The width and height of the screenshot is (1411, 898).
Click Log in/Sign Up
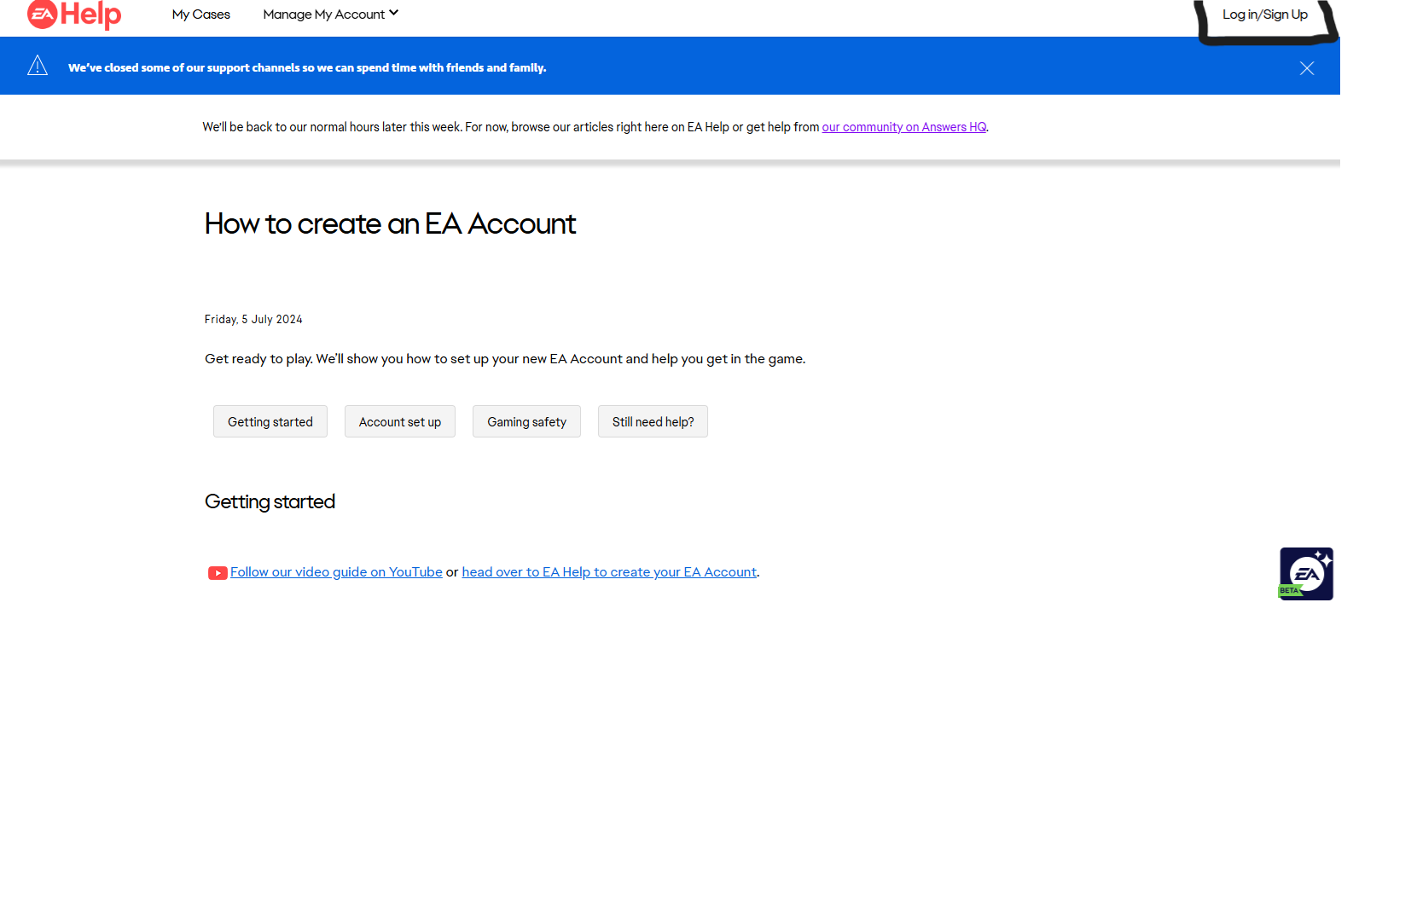tap(1265, 14)
